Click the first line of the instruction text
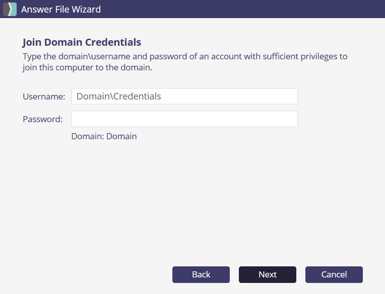 [x=185, y=56]
